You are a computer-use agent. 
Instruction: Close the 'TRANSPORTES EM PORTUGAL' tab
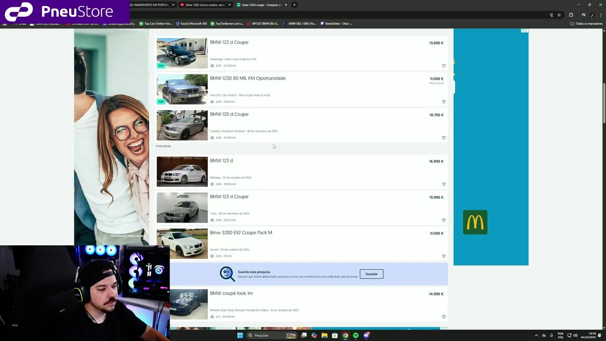pos(173,5)
